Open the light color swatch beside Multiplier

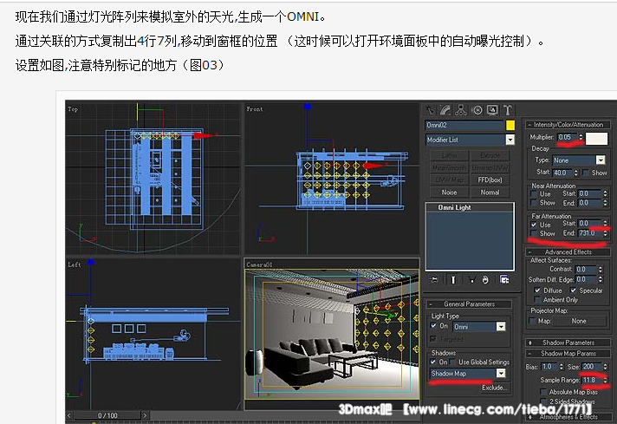point(596,138)
